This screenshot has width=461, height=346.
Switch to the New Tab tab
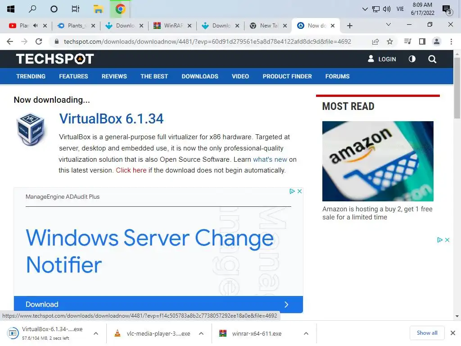268,26
